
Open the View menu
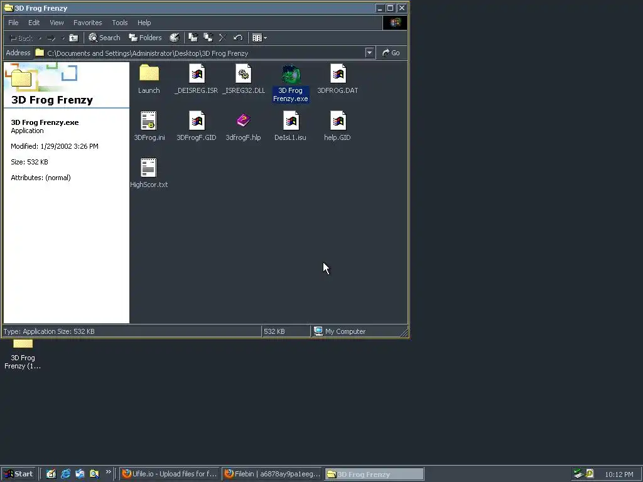click(x=57, y=23)
